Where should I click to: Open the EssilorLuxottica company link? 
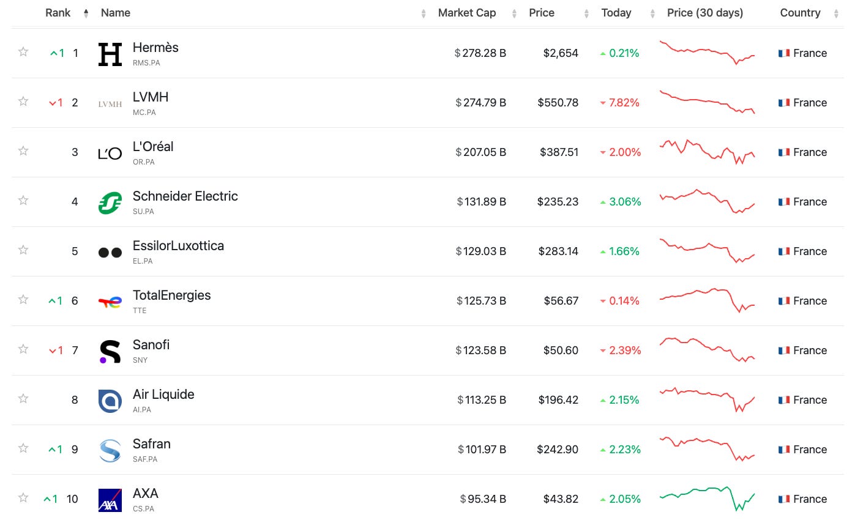[178, 246]
